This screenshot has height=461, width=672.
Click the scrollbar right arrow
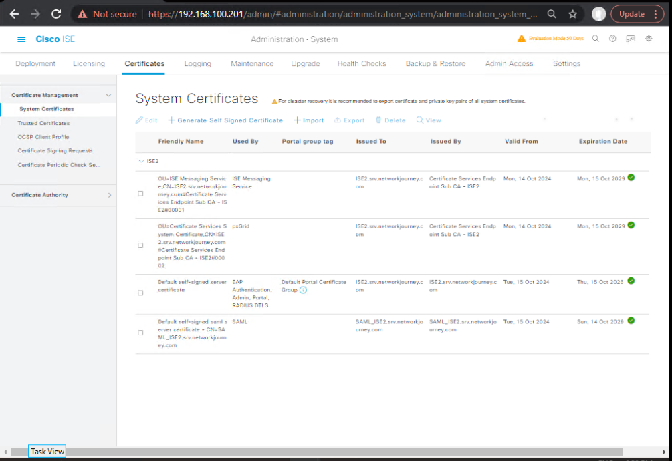pos(664,452)
